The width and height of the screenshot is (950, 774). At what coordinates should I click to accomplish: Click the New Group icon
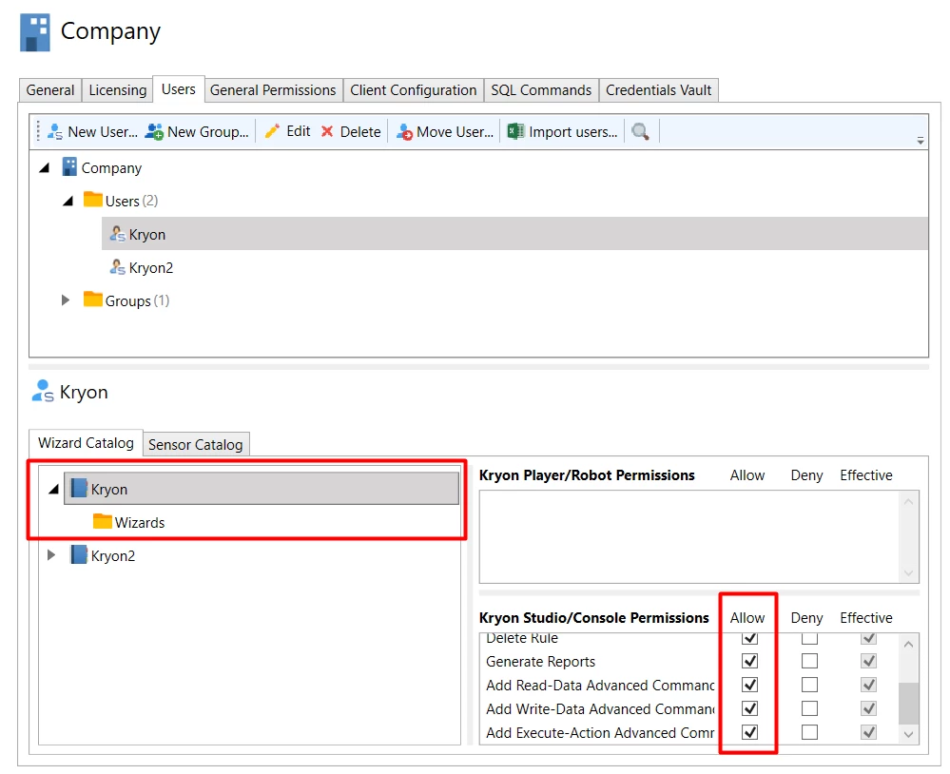(x=154, y=131)
